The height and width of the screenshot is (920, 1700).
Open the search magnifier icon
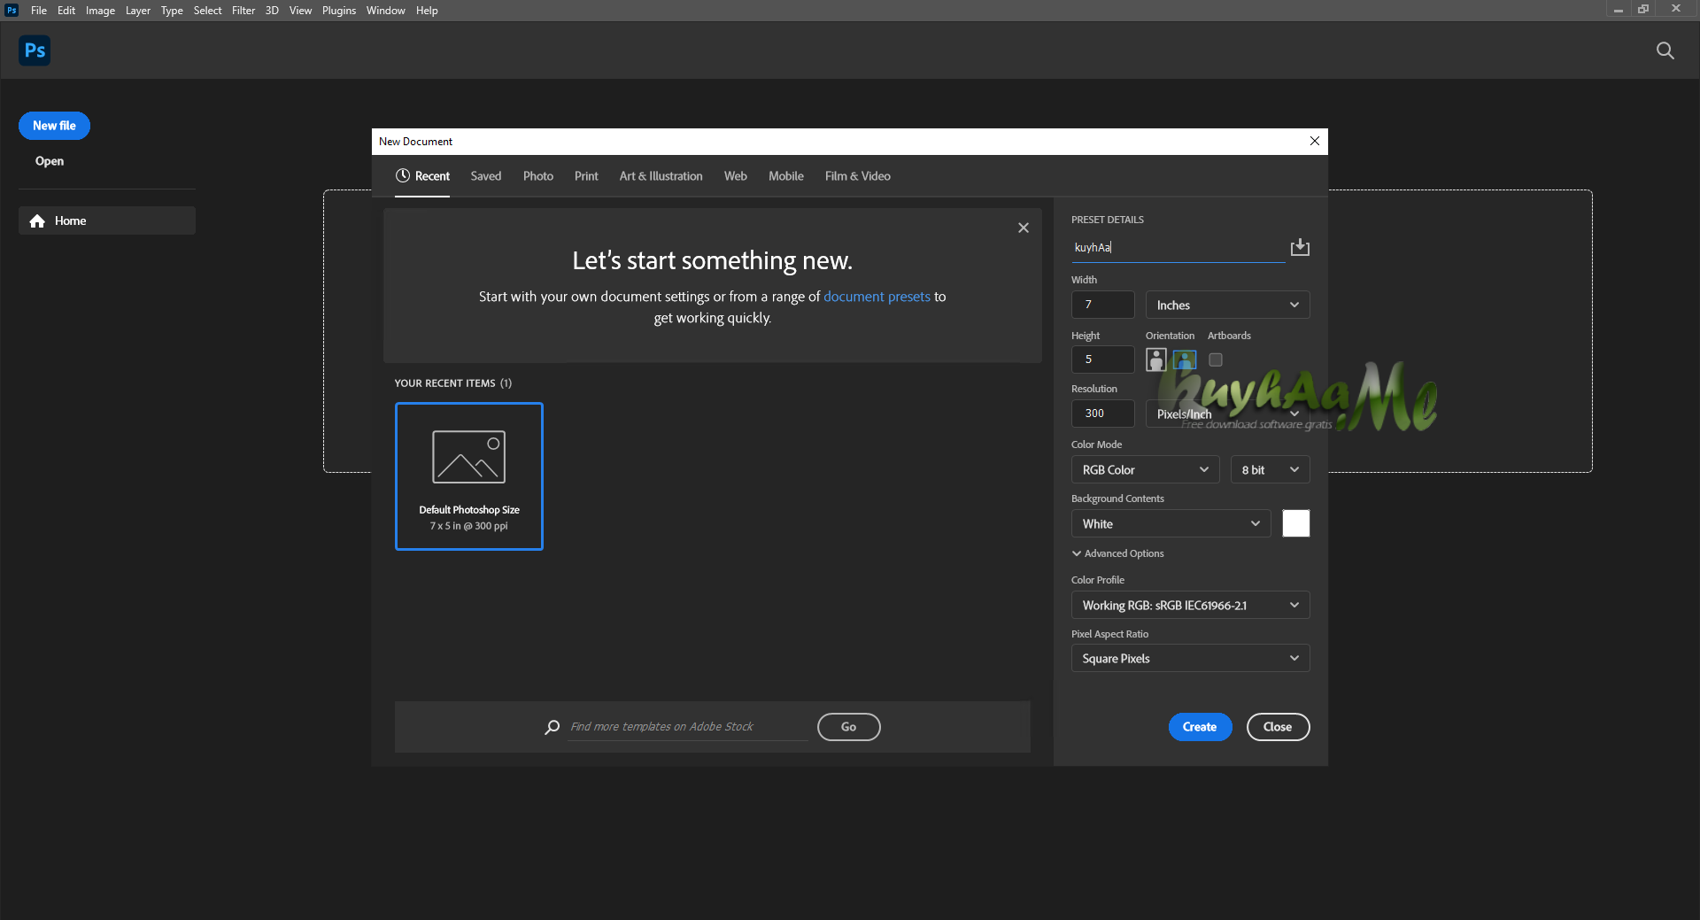(1665, 50)
